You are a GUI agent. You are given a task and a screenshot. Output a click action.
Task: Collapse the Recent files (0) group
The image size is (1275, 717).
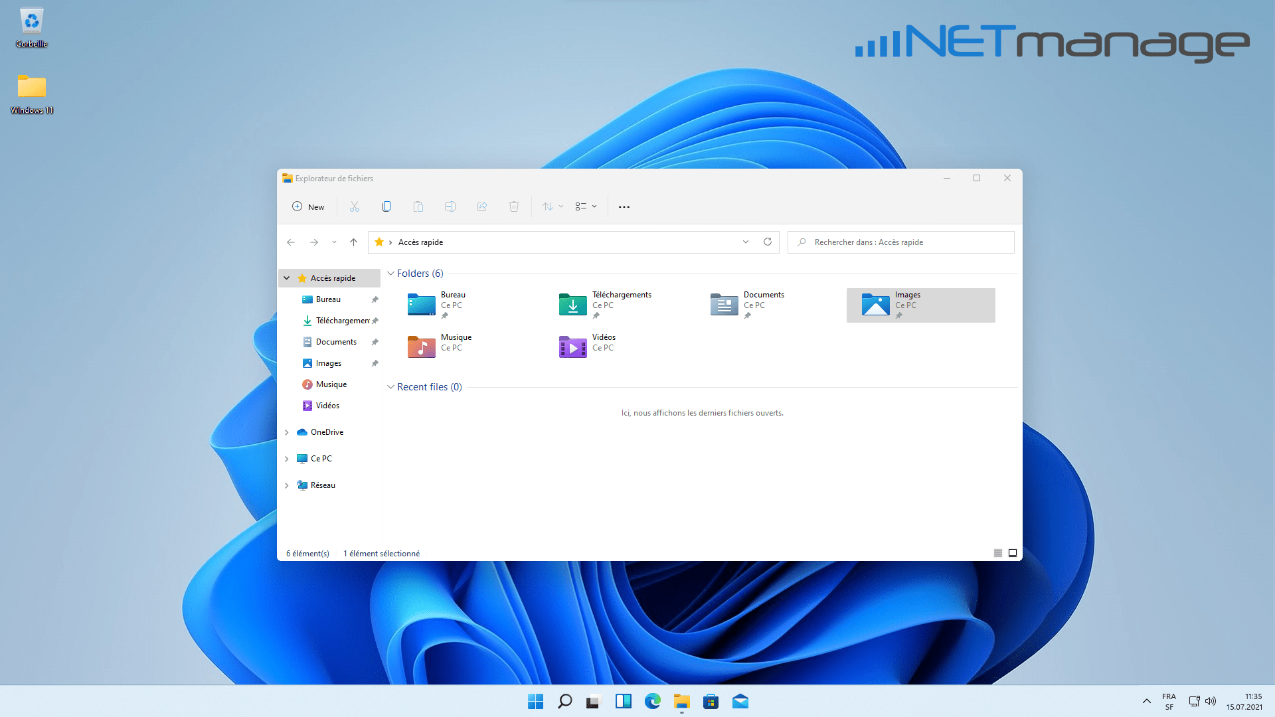click(x=391, y=387)
